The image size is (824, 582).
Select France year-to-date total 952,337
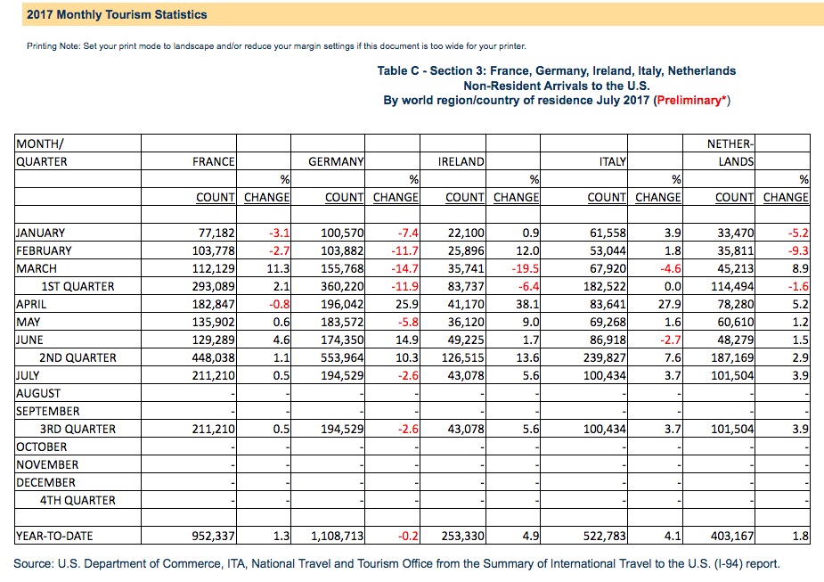[x=214, y=537]
